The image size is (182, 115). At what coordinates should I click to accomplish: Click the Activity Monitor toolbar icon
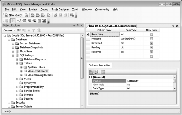pos(72,15)
